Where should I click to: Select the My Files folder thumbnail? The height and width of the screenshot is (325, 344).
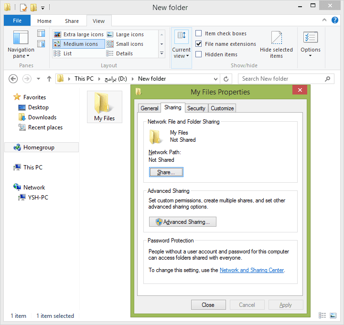pos(105,107)
